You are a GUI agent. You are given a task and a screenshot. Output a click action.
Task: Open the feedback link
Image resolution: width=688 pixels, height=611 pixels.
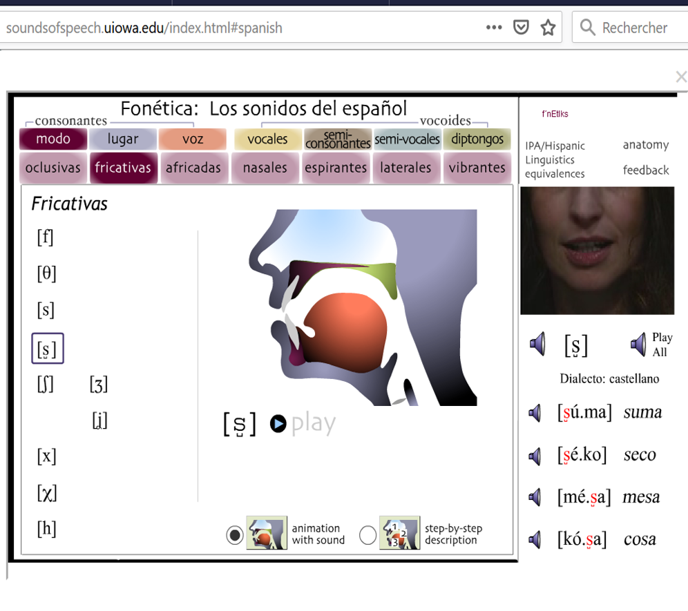tap(647, 170)
